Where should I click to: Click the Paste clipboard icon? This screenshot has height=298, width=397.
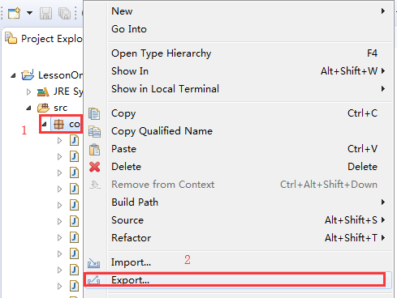94,149
